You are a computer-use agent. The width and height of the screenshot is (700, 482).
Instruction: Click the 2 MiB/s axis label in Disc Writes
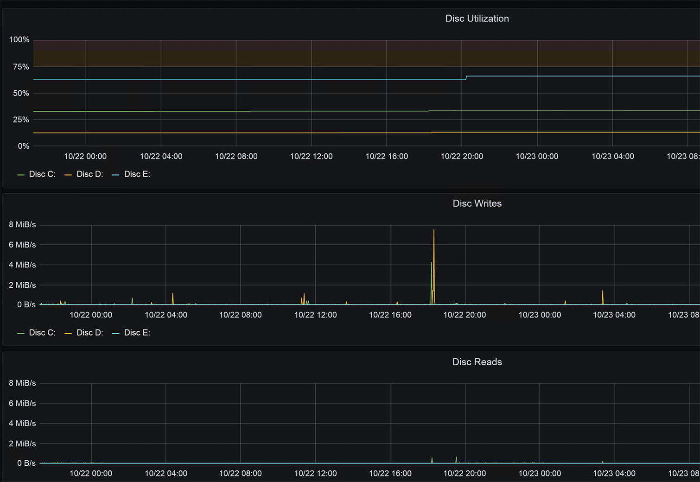pyautogui.click(x=22, y=285)
